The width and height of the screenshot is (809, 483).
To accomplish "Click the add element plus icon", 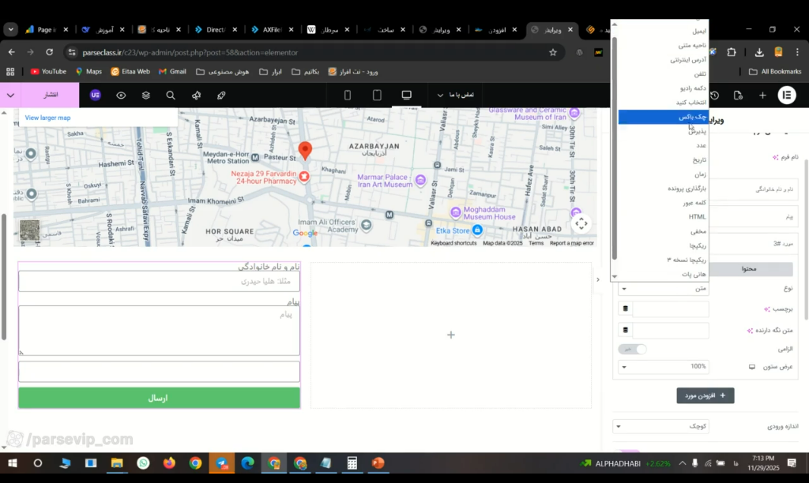I will (x=762, y=95).
